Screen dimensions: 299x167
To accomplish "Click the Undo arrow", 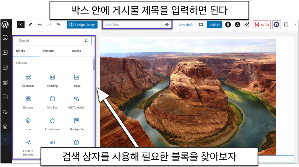I will (x=40, y=25).
